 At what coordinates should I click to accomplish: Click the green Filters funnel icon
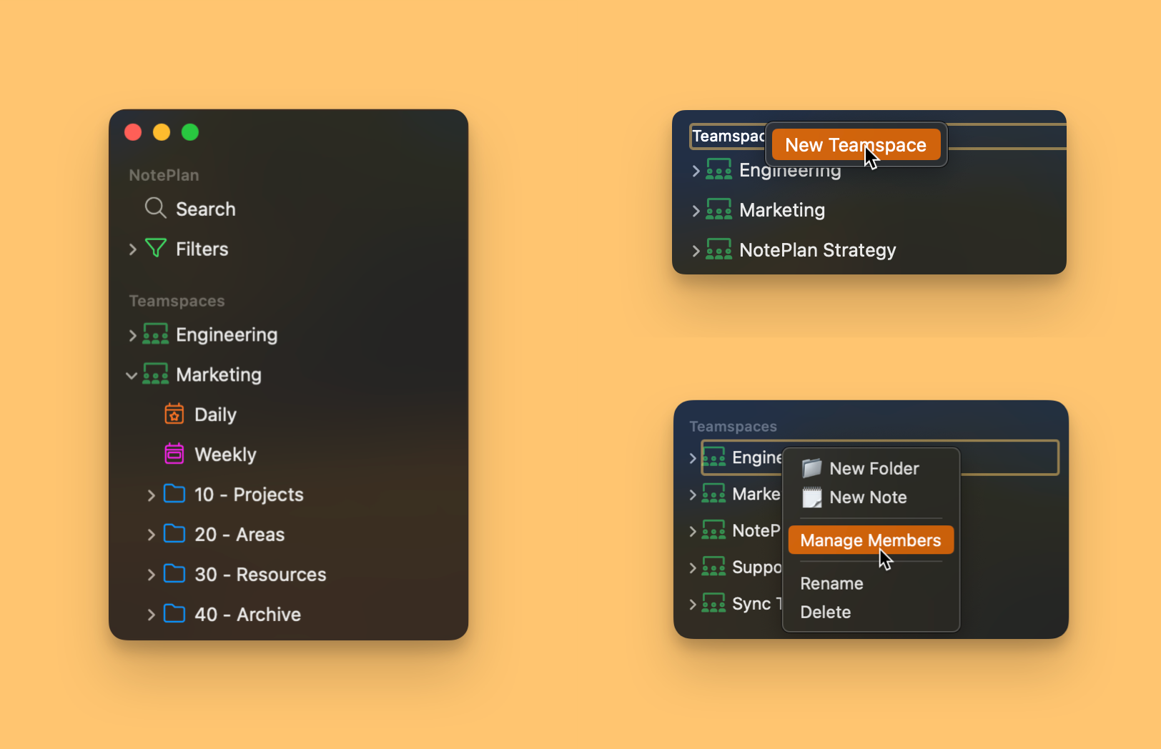(155, 248)
